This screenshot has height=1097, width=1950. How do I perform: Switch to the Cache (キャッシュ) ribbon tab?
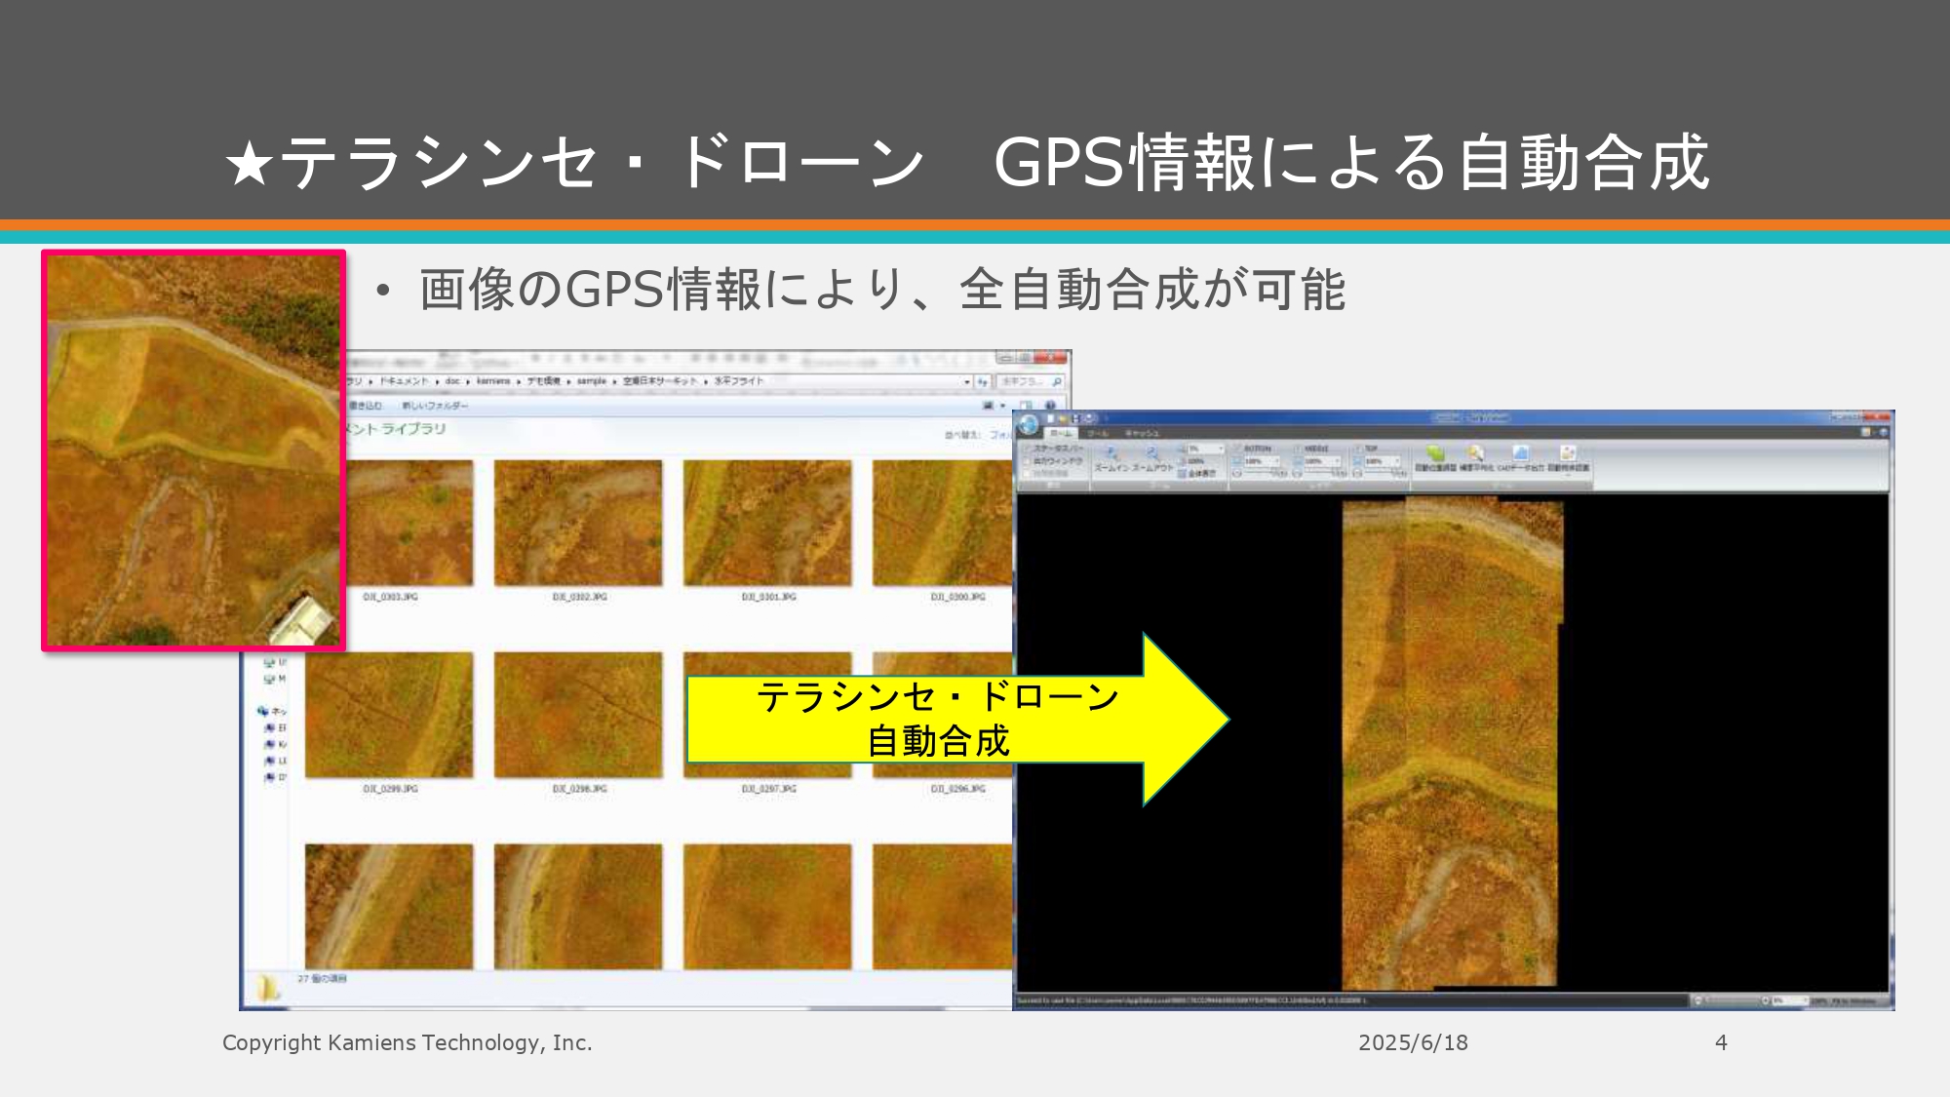pyautogui.click(x=1142, y=433)
